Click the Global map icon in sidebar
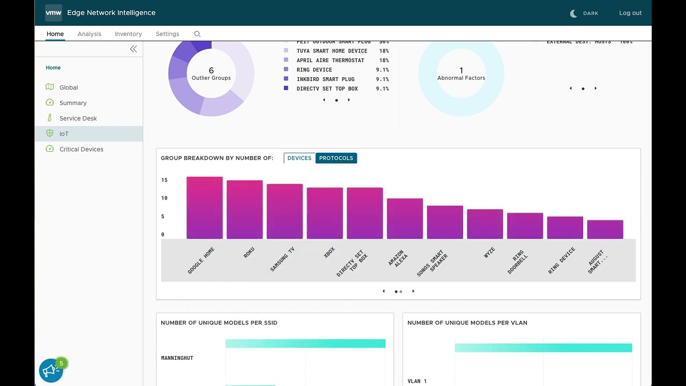Image resolution: width=686 pixels, height=386 pixels. [50, 87]
